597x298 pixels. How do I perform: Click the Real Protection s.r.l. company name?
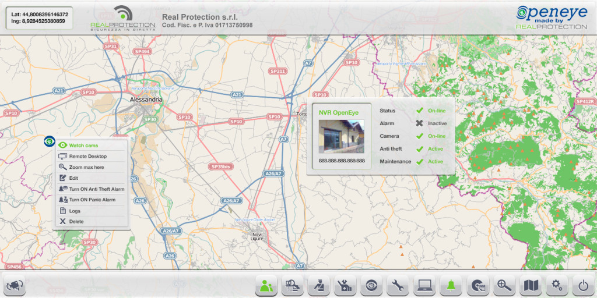pyautogui.click(x=200, y=17)
